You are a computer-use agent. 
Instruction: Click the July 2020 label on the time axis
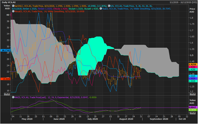(x=93, y=119)
